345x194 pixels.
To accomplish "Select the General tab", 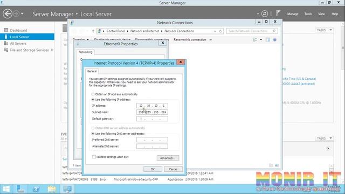I will (92, 71).
